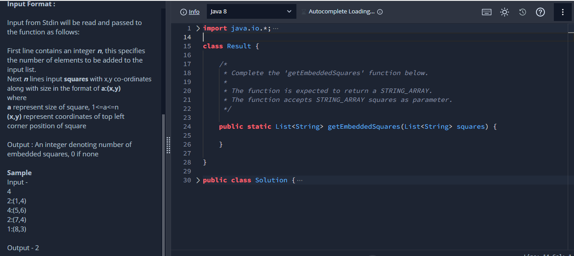The image size is (574, 256).
Task: Click the 'Output - 2' text
Action: [x=23, y=248]
